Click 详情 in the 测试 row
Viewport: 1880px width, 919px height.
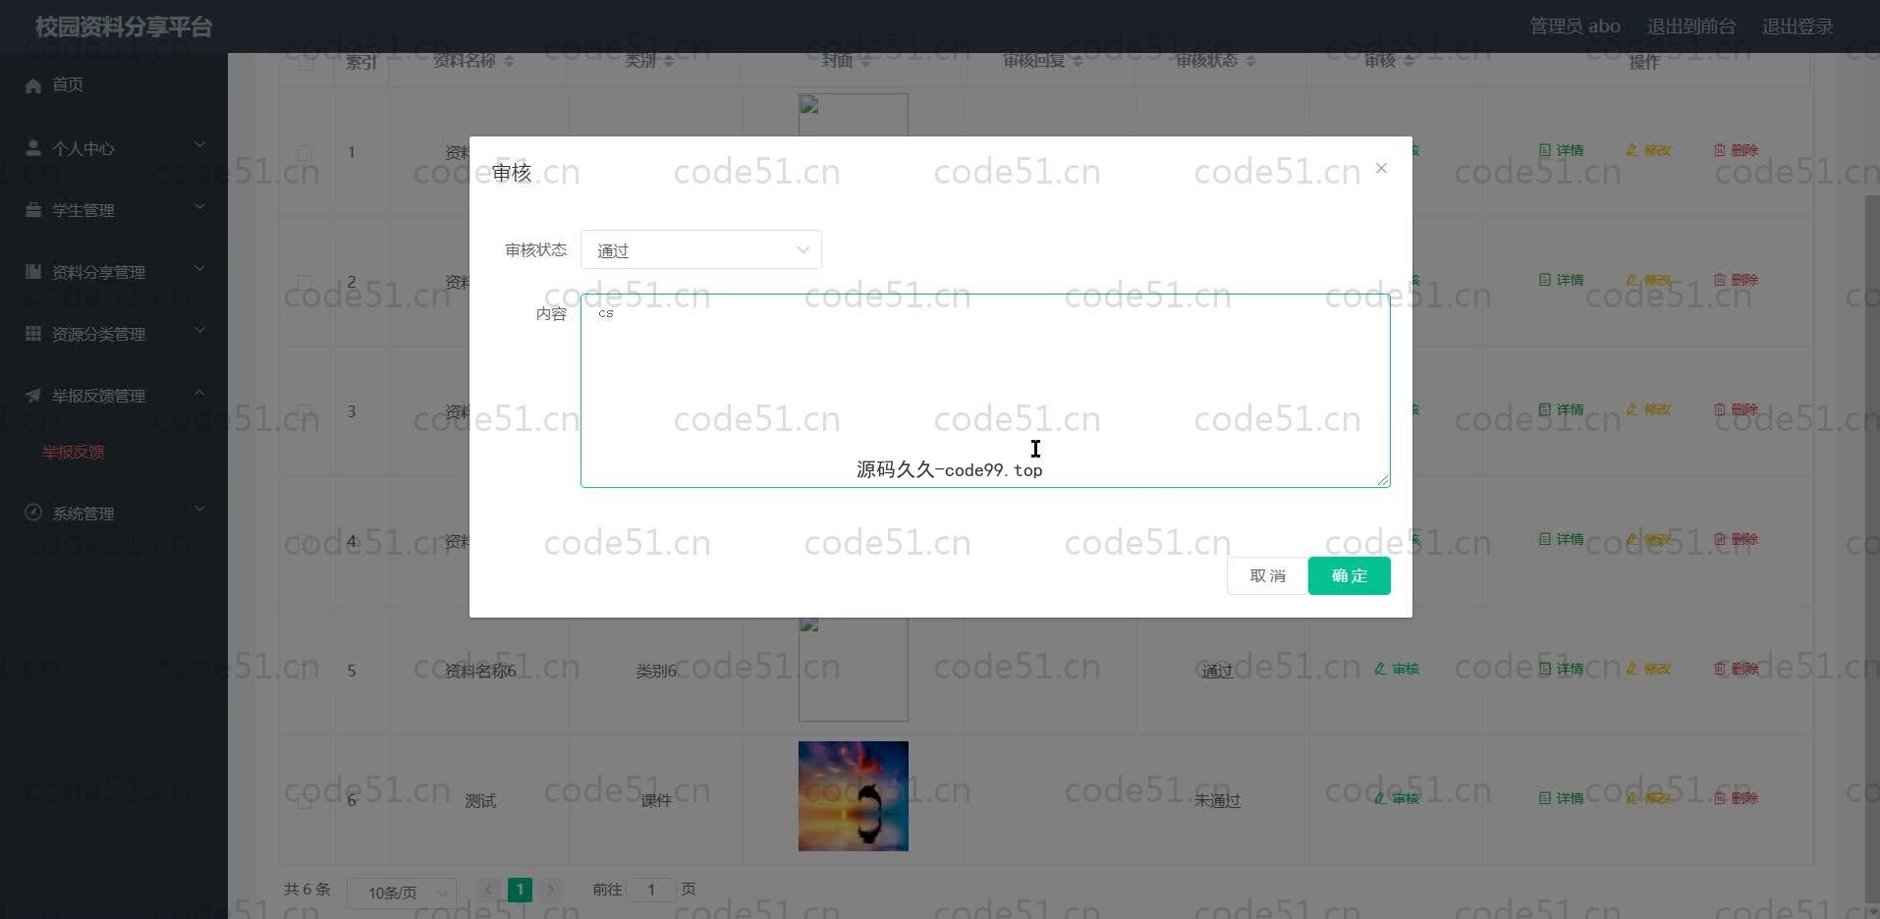pos(1562,798)
